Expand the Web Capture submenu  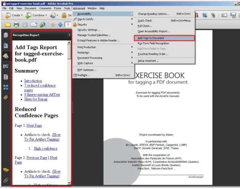pyautogui.click(x=132, y=63)
